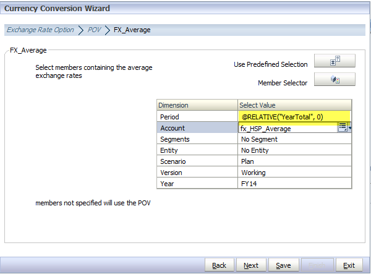Edit the Period value @RELATIVE("YearTotal", 0)
This screenshot has width=371, height=274.
(x=294, y=117)
